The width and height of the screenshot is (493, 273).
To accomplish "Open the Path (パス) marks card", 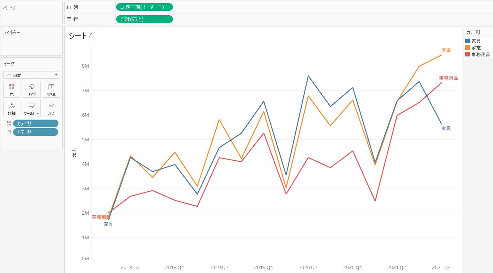I will 51,108.
